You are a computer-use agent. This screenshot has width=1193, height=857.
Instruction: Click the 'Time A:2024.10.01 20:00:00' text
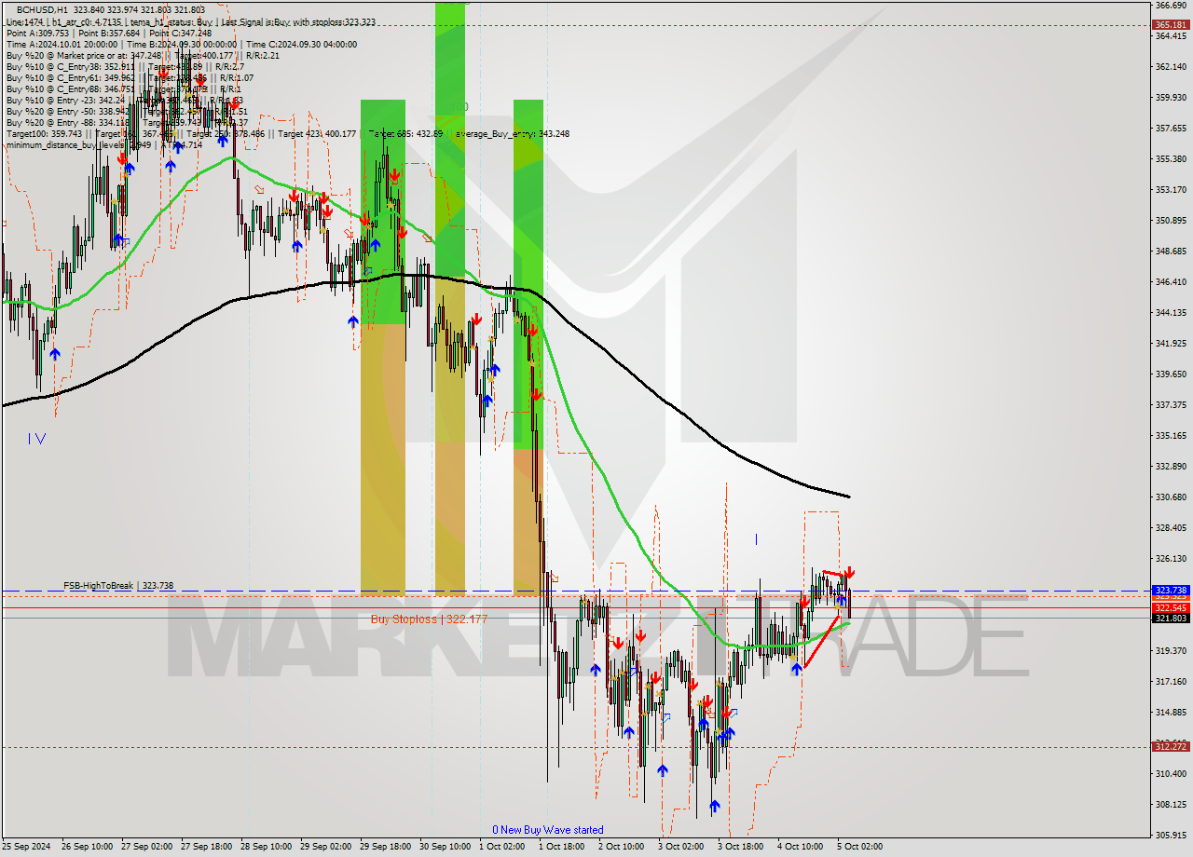62,44
